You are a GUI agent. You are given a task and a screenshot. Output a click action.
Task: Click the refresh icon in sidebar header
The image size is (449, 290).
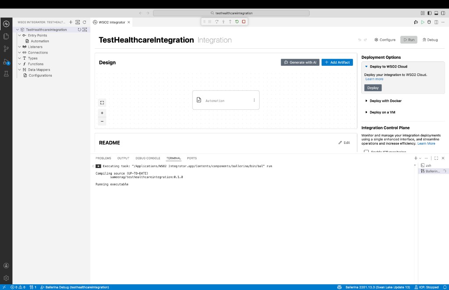pyautogui.click(x=85, y=22)
